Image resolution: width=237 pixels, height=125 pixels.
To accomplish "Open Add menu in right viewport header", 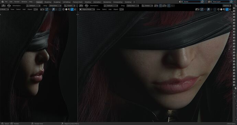I will tap(110, 9).
